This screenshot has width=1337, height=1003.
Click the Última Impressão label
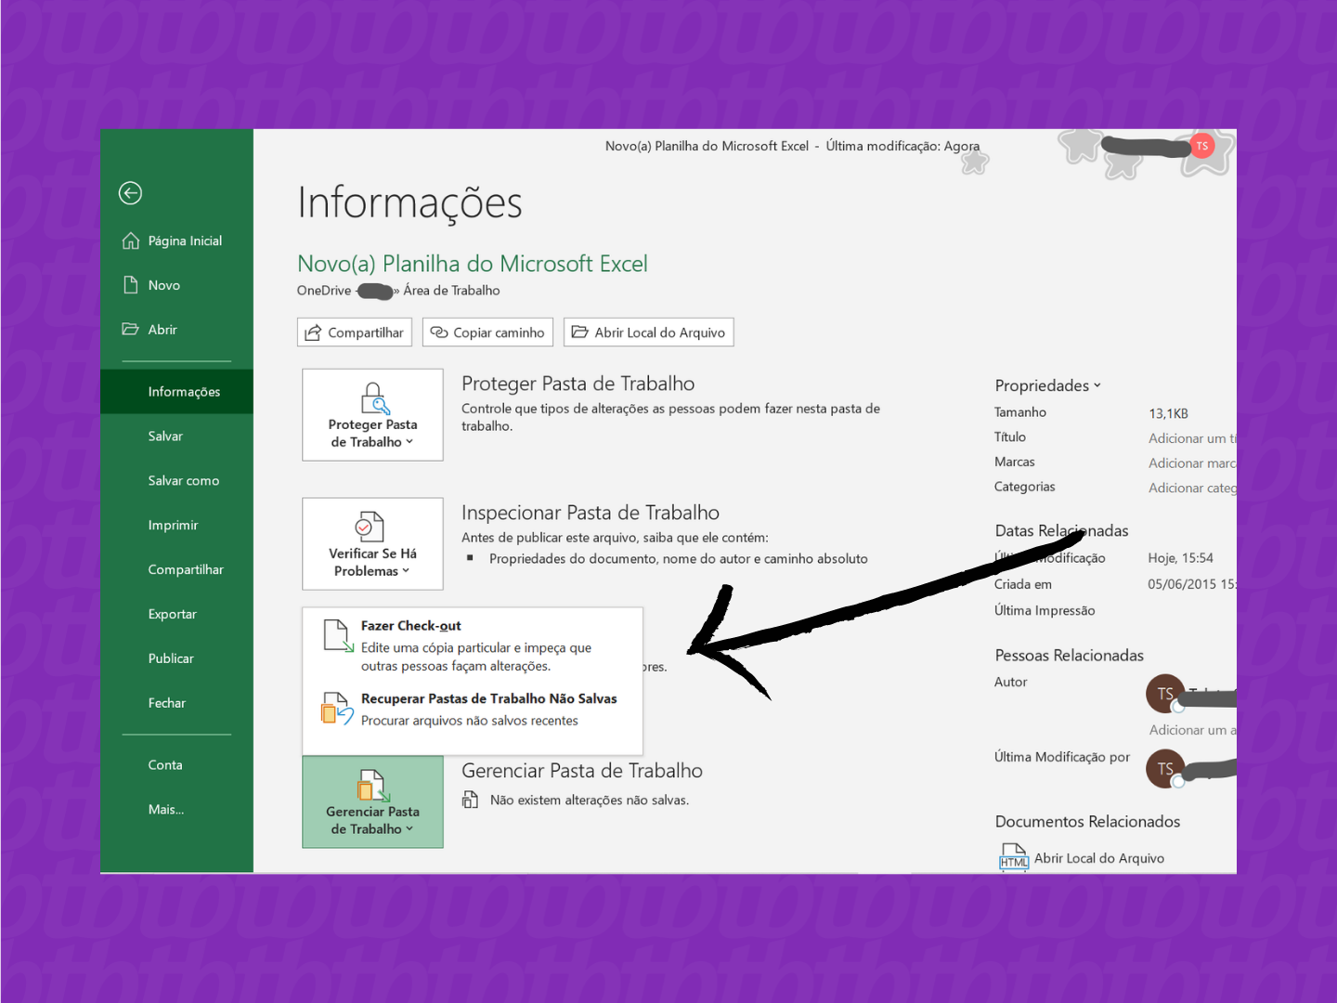(x=1045, y=611)
